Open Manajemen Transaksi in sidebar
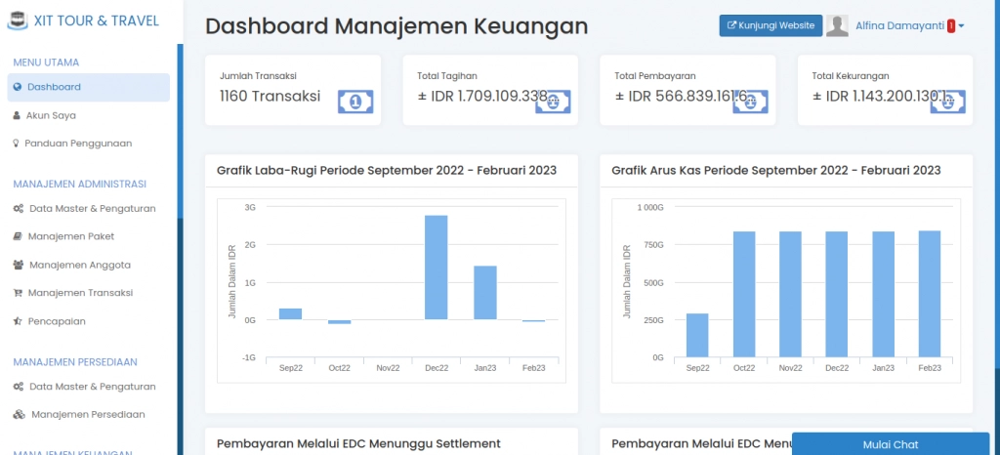This screenshot has height=455, width=1000. 80,293
